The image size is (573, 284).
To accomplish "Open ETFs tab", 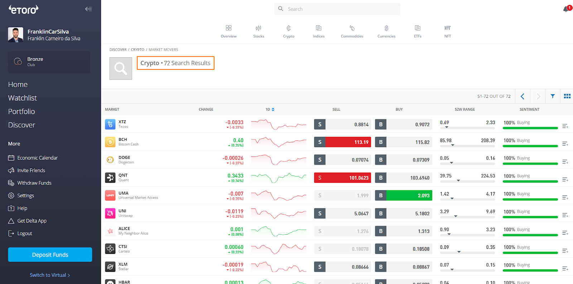I will [x=418, y=32].
